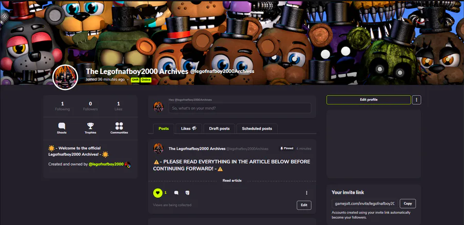
Task: Open the Scheduled posts tab
Action: (x=257, y=128)
